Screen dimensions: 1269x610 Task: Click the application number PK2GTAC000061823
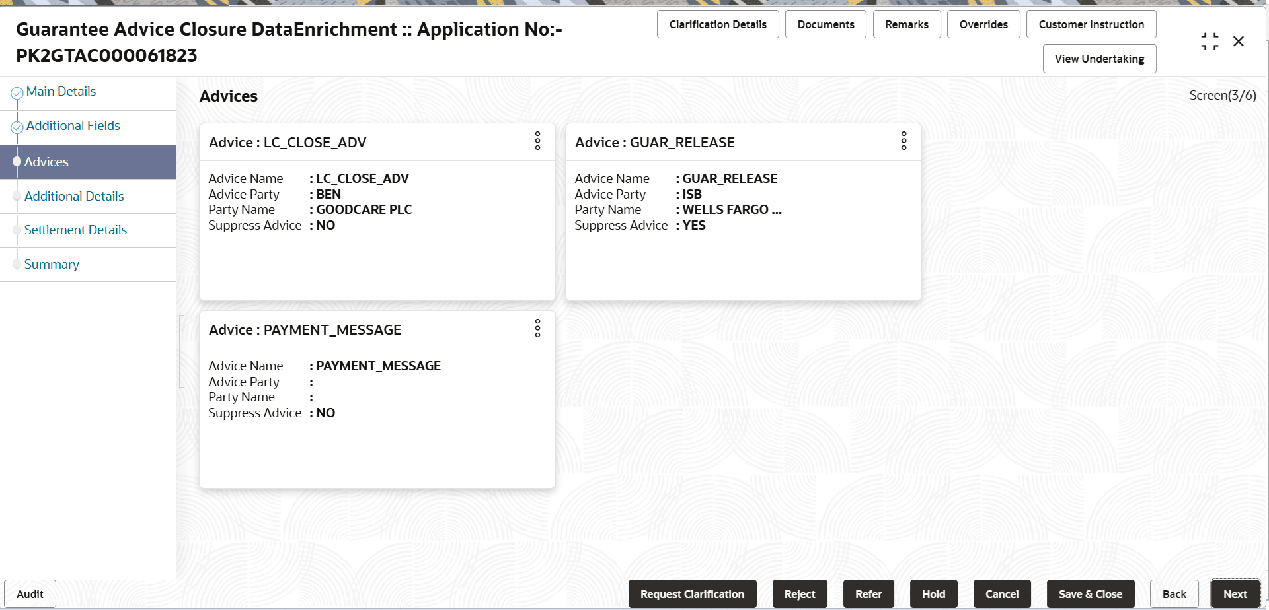(106, 56)
